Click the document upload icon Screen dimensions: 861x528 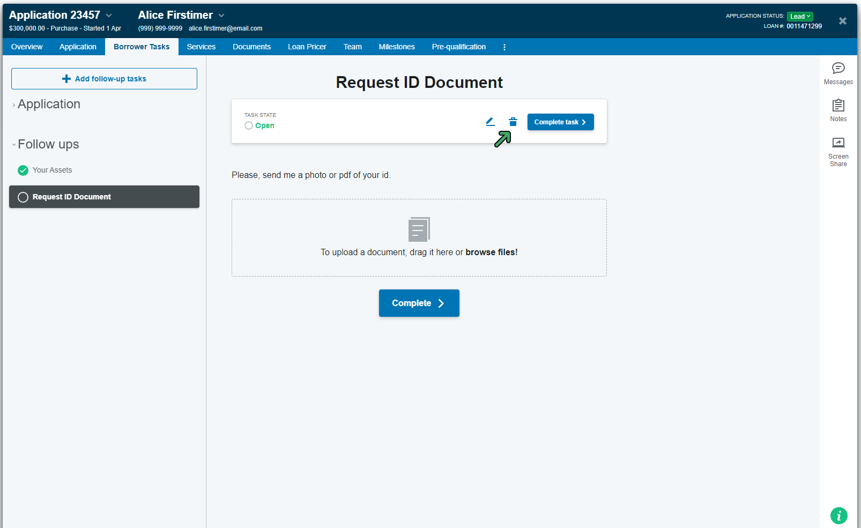click(419, 229)
